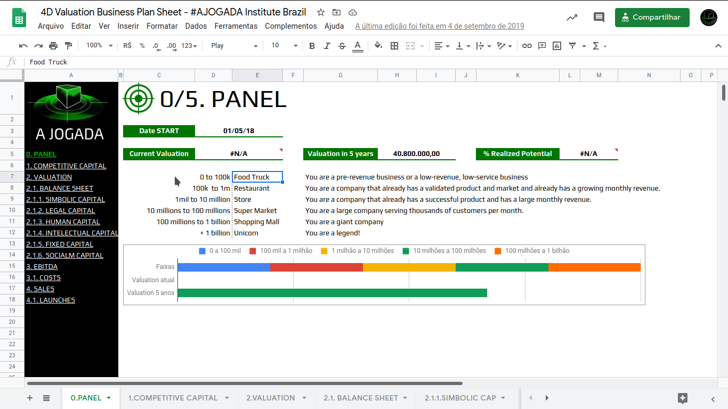The height and width of the screenshot is (409, 728).
Task: Open the Ferramentas menu
Action: [236, 26]
